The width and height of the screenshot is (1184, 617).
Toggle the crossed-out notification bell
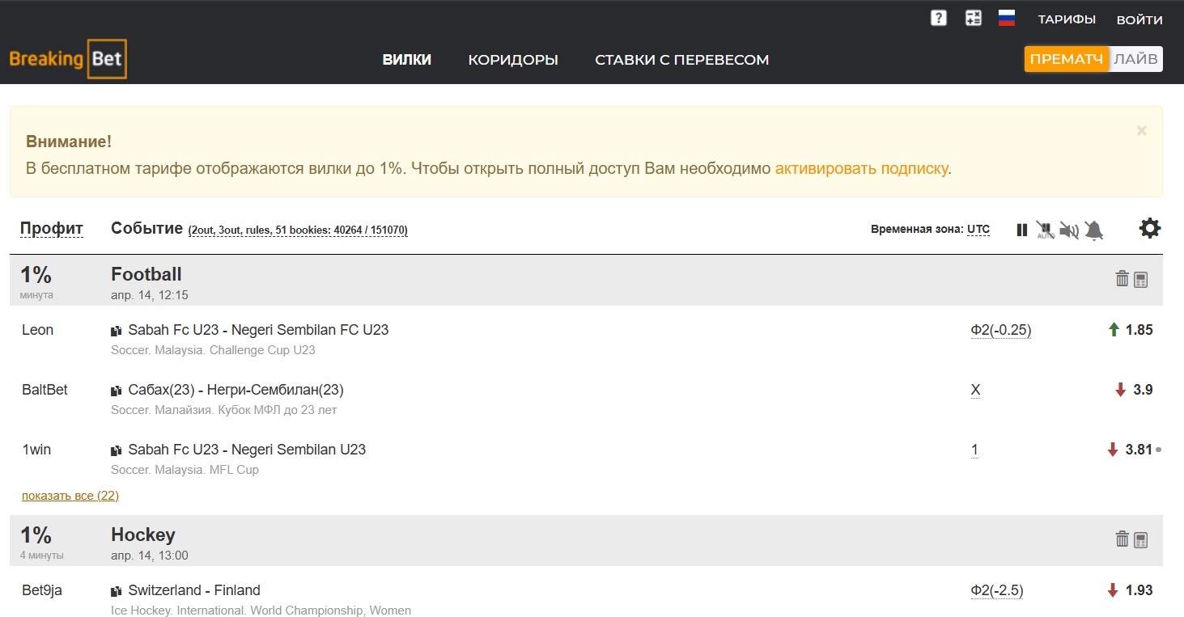tap(1094, 230)
